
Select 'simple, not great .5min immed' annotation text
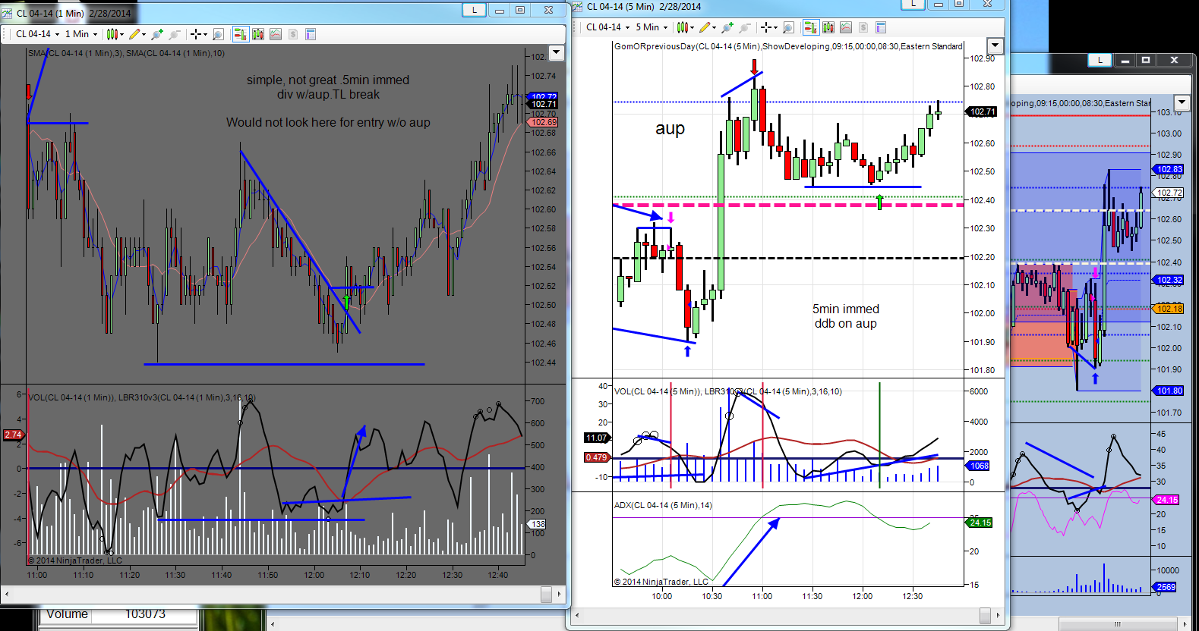tap(328, 87)
